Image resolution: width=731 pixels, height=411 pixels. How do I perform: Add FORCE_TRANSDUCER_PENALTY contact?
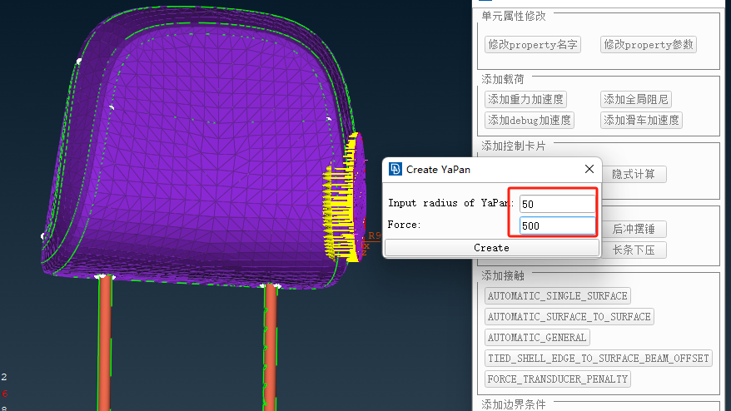558,379
